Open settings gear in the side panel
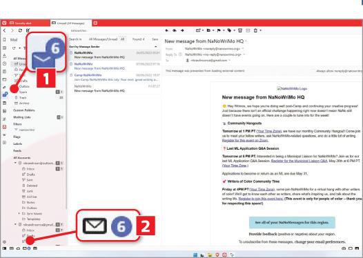 pos(4,242)
